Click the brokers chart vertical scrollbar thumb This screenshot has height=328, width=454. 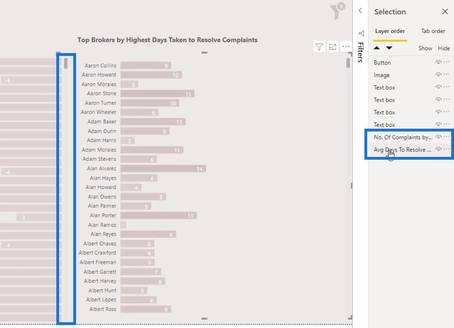(348, 63)
